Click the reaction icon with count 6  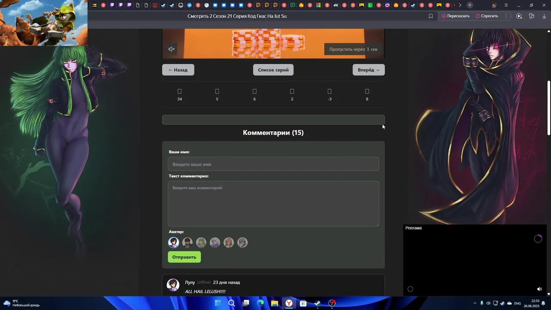point(254,91)
